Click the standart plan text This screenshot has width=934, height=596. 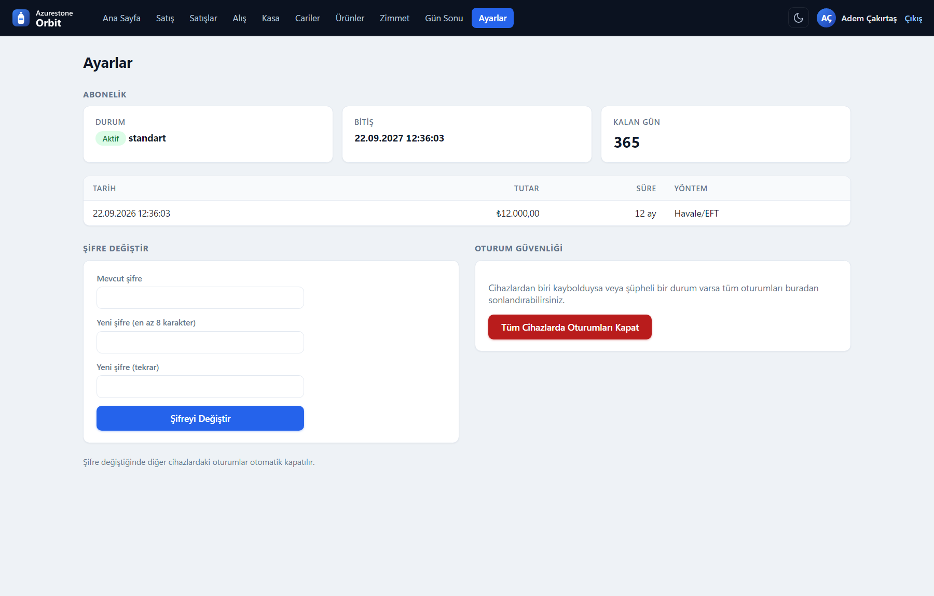pyautogui.click(x=147, y=138)
